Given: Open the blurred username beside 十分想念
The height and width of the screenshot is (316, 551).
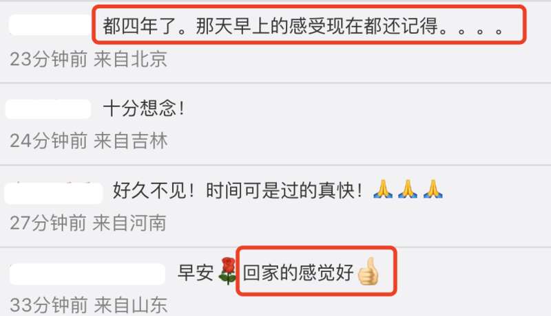Looking at the screenshot, I should coord(48,109).
